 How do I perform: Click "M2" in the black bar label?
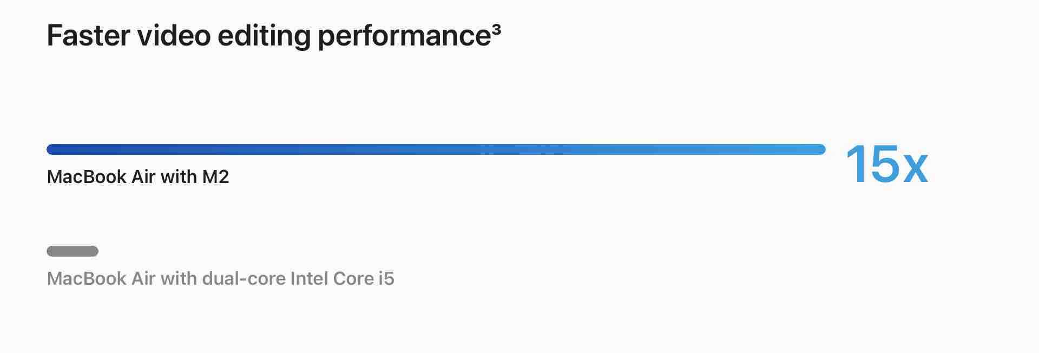point(215,177)
